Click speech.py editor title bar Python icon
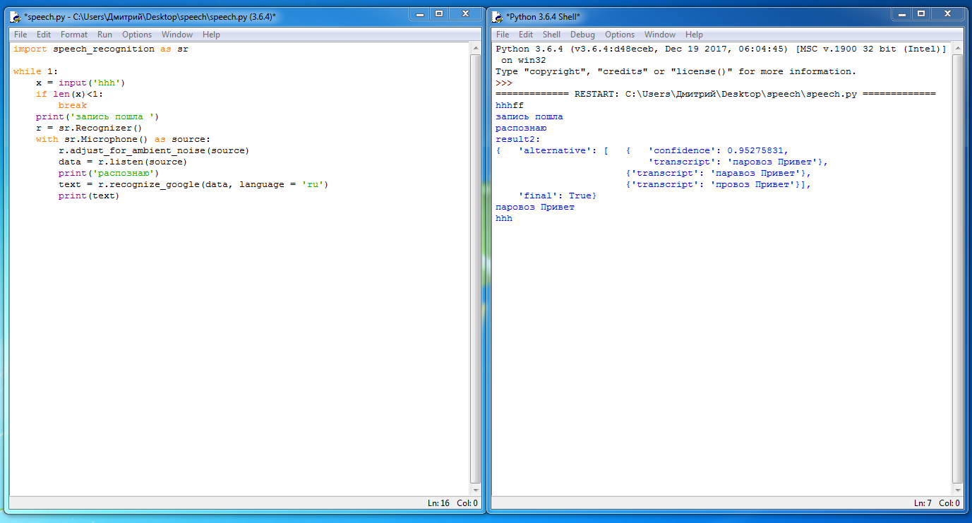This screenshot has width=972, height=523. 16,16
